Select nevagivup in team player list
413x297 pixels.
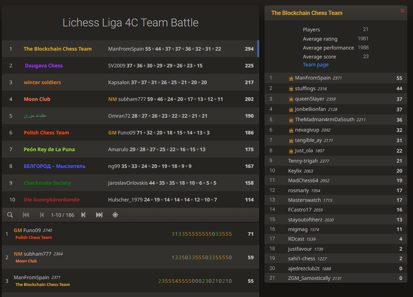click(x=336, y=130)
